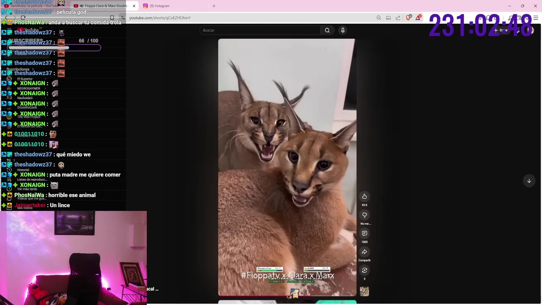Viewport: 542px width, 305px height.
Task: Click chat message 'Un lince'
Action: pyautogui.click(x=60, y=205)
